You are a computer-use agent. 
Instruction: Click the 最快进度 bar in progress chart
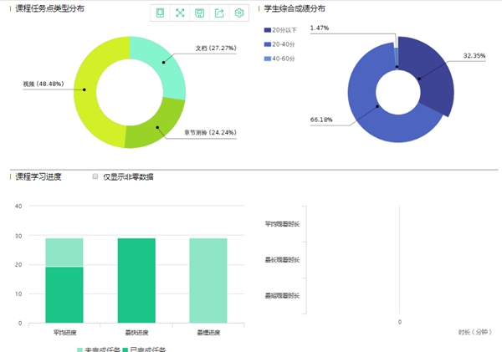click(137, 280)
